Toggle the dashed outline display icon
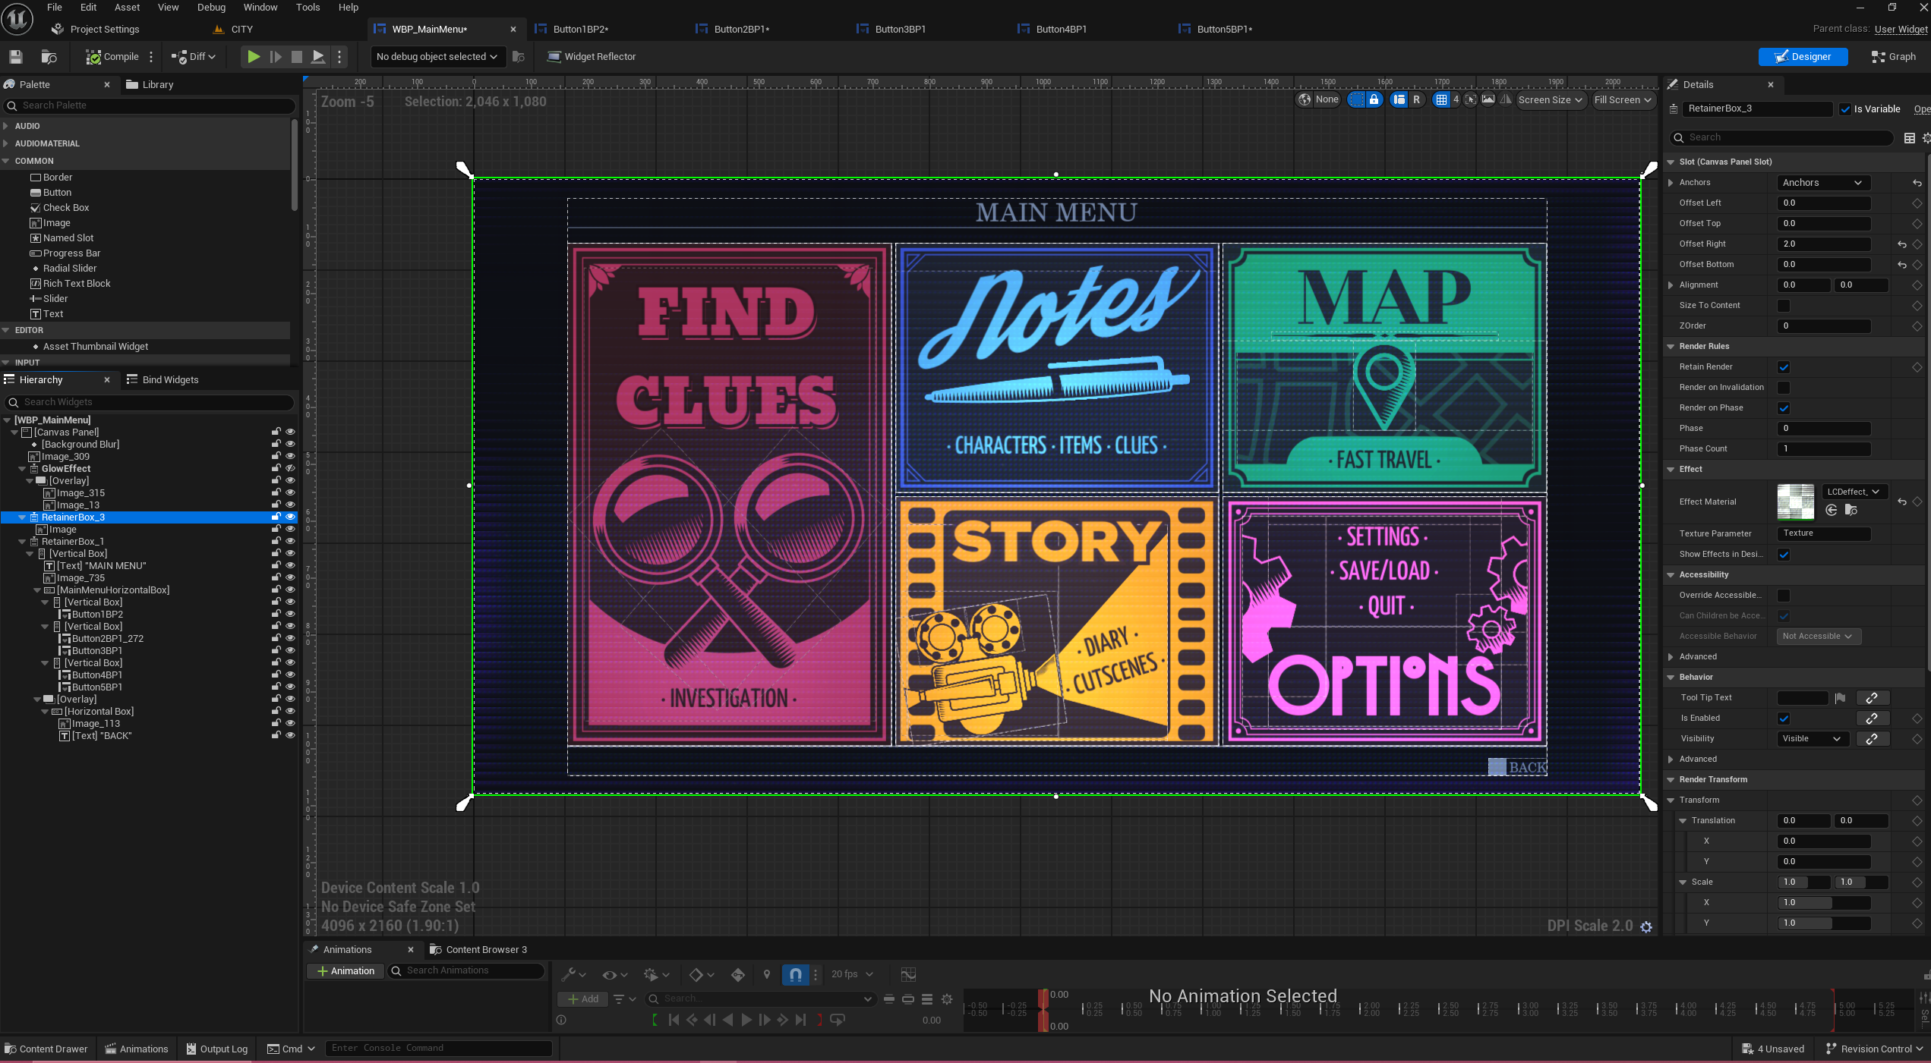The image size is (1931, 1063). click(1356, 99)
